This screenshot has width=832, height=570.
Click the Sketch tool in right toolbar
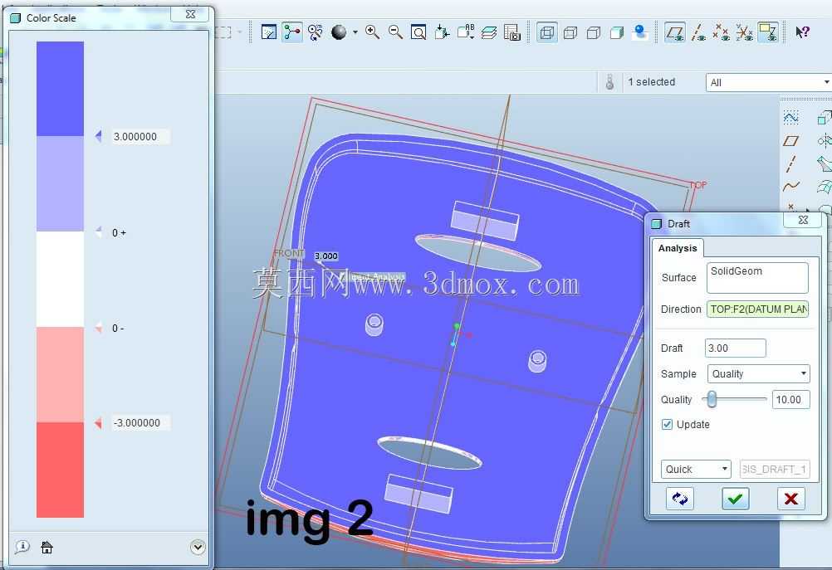pyautogui.click(x=790, y=117)
